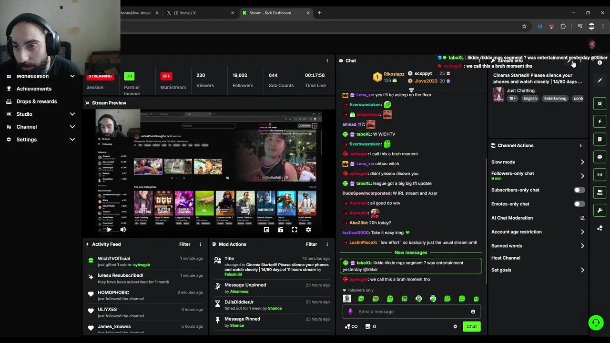Screen dimensions: 610x343
Task: Jump to New messages in chat
Action: 411,252
